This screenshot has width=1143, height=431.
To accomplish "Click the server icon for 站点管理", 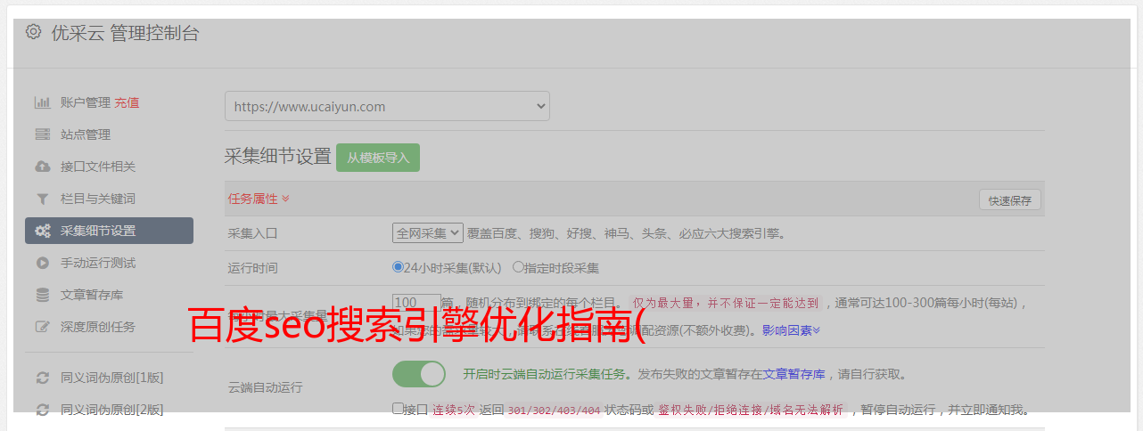I will pos(42,134).
